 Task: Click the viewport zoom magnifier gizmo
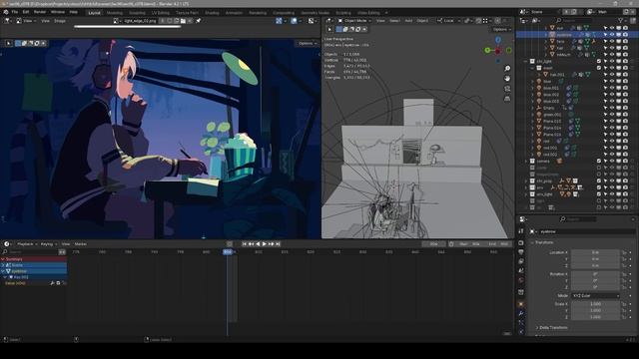(507, 69)
